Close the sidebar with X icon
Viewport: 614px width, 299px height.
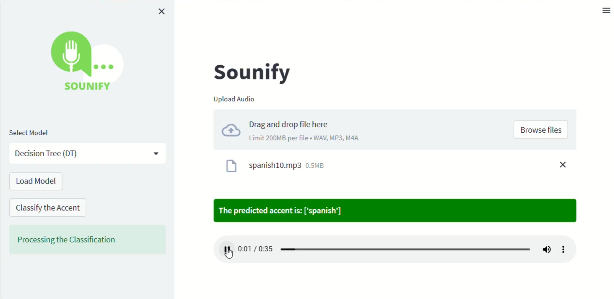point(162,11)
